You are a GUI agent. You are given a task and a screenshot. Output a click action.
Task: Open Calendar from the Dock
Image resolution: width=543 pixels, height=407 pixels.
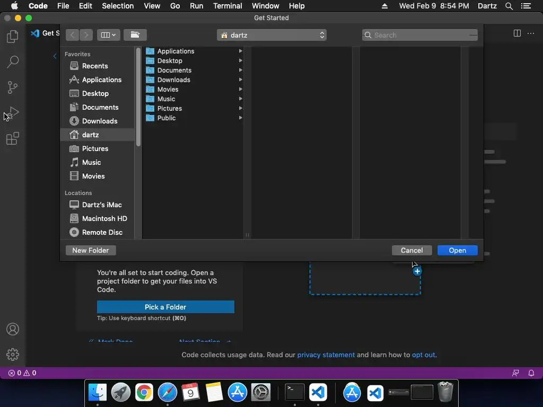190,393
